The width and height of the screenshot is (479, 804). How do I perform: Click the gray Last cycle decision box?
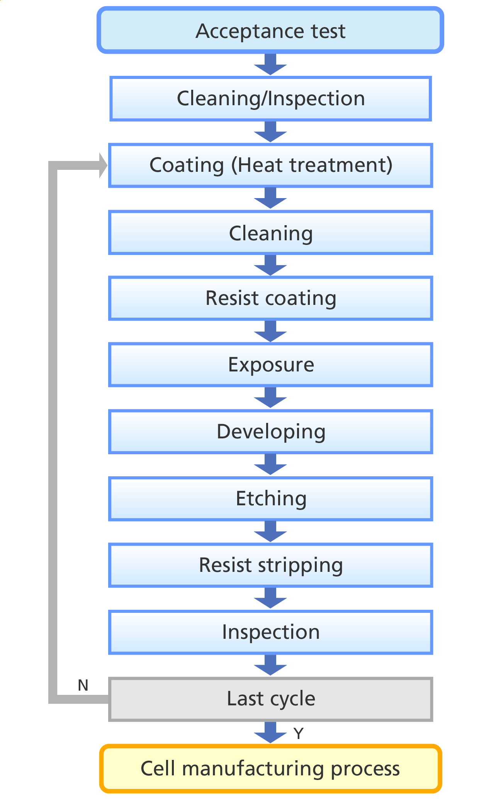(270, 699)
